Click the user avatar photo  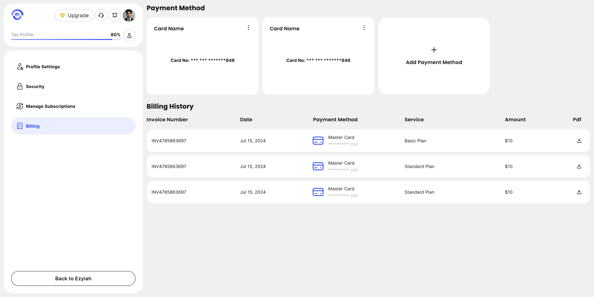(x=129, y=15)
